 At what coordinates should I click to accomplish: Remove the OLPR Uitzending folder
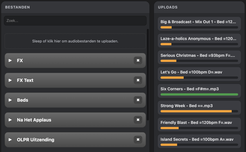[138, 140]
